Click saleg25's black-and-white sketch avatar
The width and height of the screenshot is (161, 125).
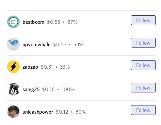[x=13, y=89]
